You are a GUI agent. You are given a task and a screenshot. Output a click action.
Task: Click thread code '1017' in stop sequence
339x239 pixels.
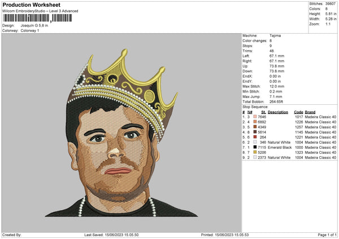click(299, 117)
